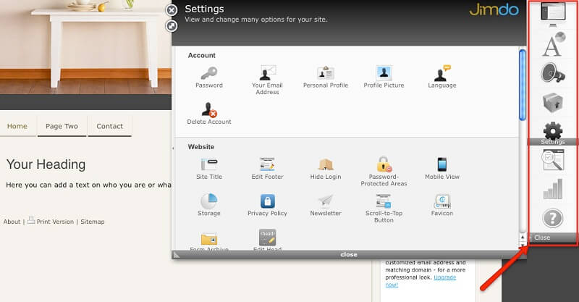Image resolution: width=579 pixels, height=302 pixels.
Task: Open the Language setting
Action: [442, 77]
